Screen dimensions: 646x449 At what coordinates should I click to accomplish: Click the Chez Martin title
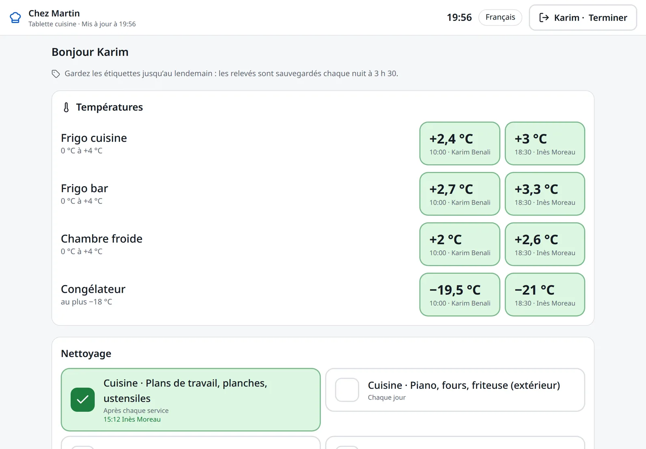(54, 13)
